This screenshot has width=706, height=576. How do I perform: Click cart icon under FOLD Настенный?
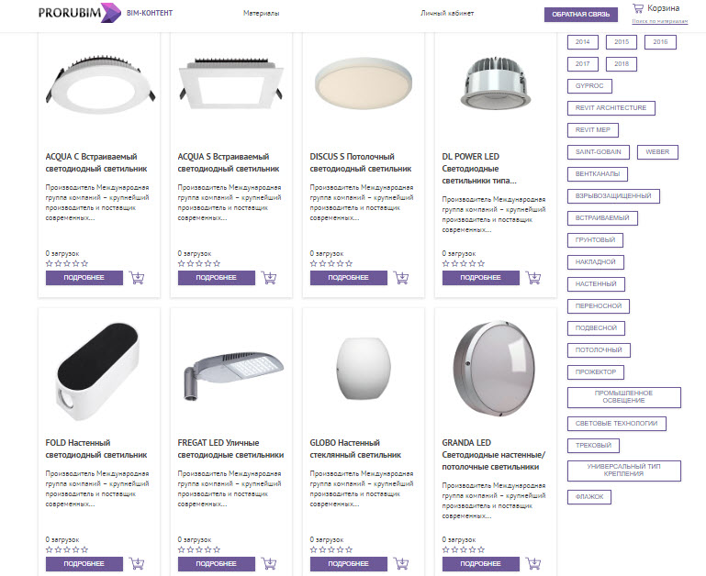click(137, 563)
